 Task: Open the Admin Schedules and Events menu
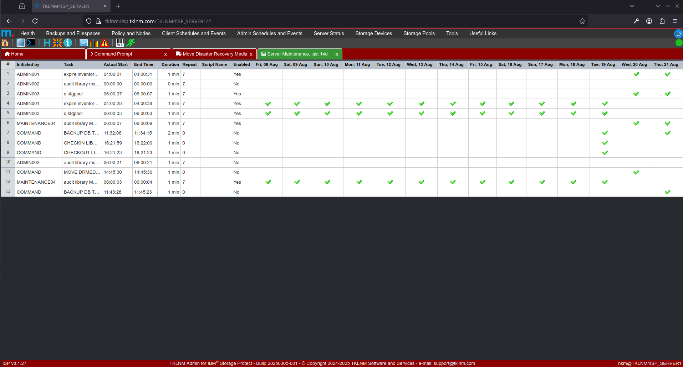click(x=270, y=33)
